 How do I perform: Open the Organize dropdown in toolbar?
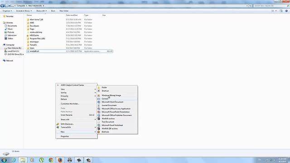(7, 11)
